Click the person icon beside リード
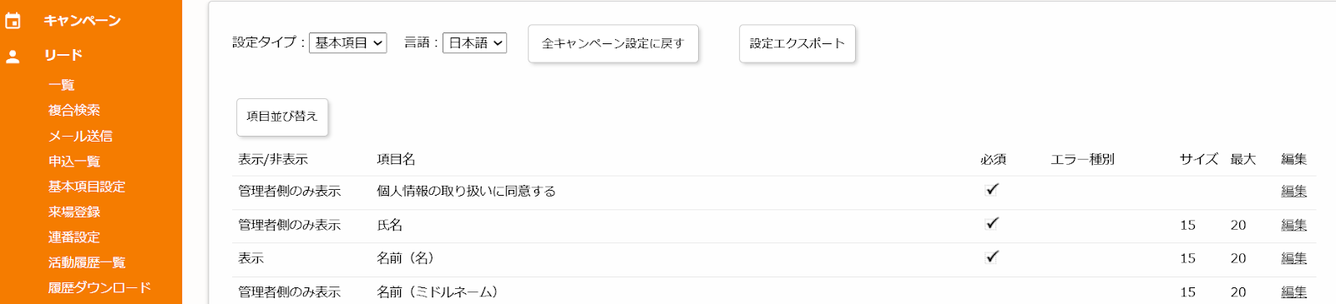The width and height of the screenshot is (1336, 304). pos(13,57)
